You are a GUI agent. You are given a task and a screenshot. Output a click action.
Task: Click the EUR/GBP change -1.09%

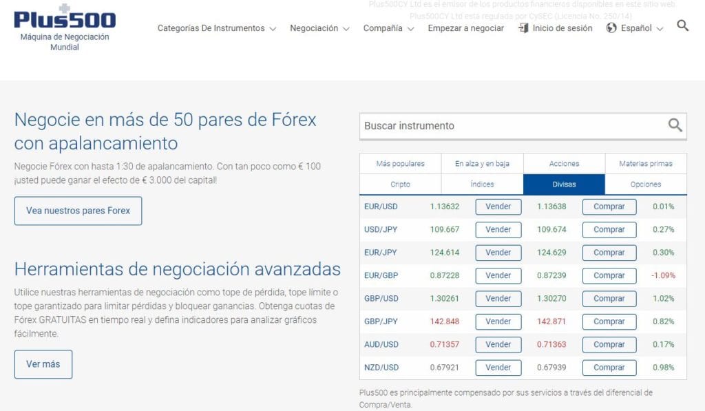(663, 275)
